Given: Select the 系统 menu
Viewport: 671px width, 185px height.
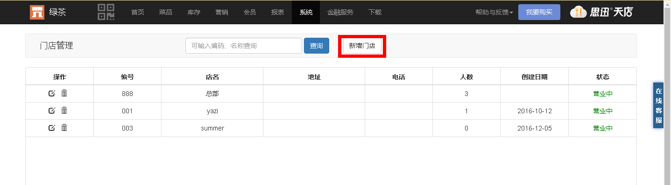Looking at the screenshot, I should point(306,12).
